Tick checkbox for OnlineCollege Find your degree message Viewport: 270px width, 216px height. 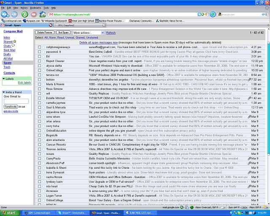pos(39,70)
